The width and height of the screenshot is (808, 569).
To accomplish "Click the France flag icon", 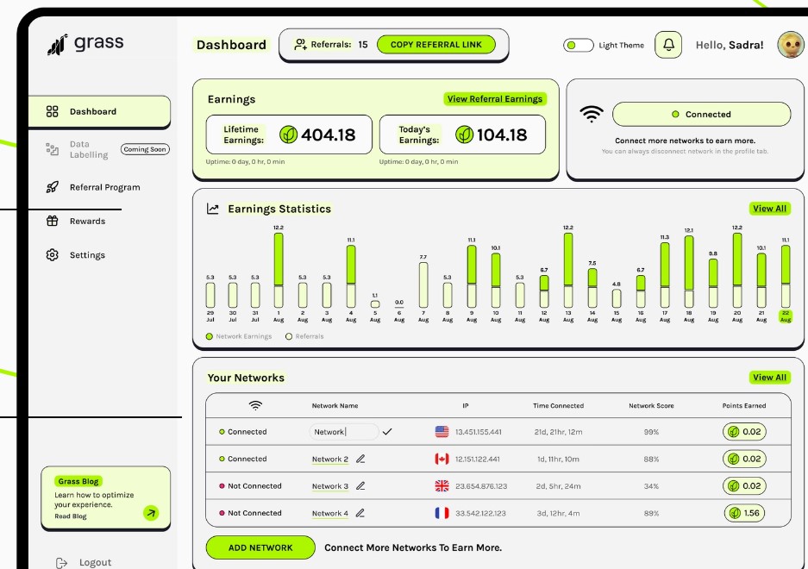I will (x=442, y=513).
